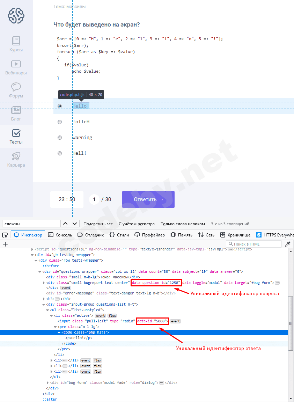294x402 pixels.
Task: Click the 23 : 50 timer display
Action: [x=67, y=199]
